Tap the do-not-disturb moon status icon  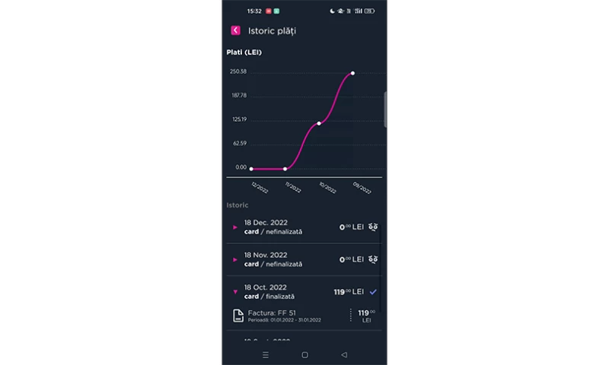coord(333,11)
